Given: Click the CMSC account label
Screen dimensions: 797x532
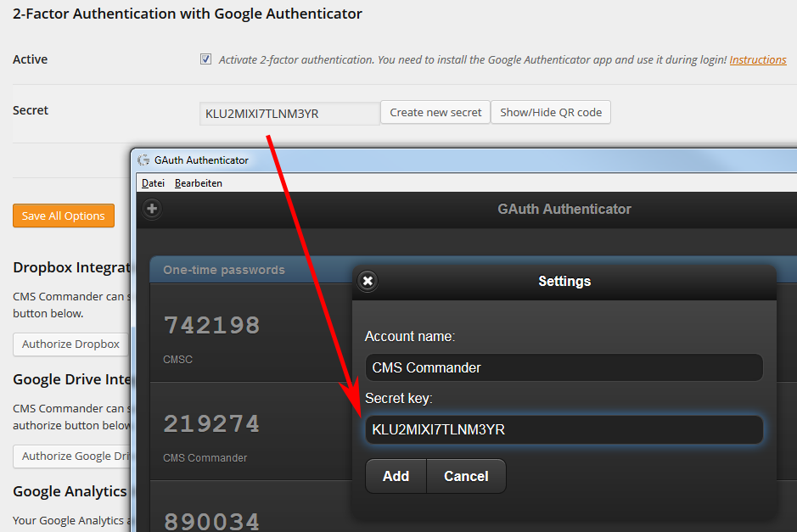Looking at the screenshot, I should click(x=178, y=359).
